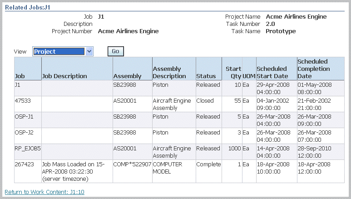Open the View dropdown showing Project
351x199 pixels.
click(63, 51)
